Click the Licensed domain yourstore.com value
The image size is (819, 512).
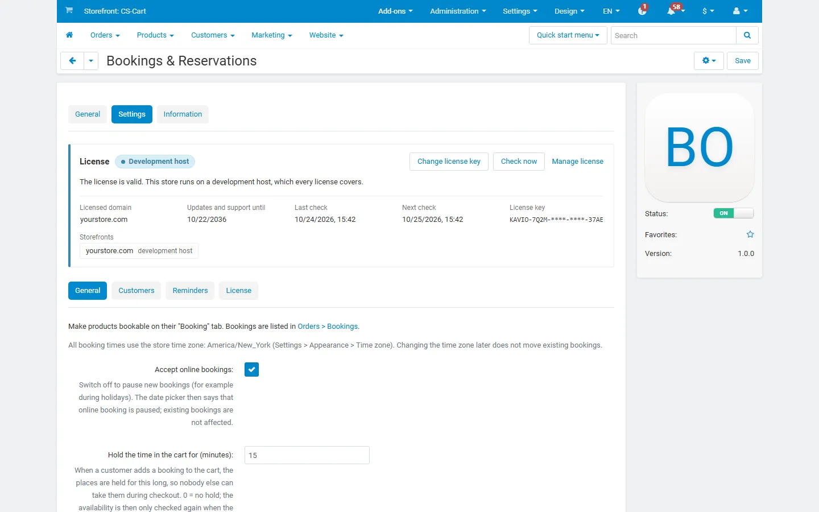[x=104, y=220]
